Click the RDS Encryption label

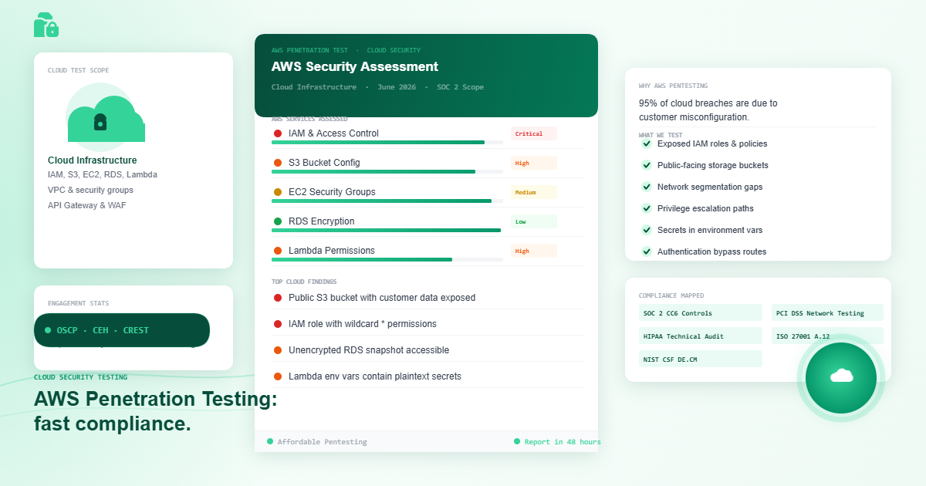pos(322,221)
